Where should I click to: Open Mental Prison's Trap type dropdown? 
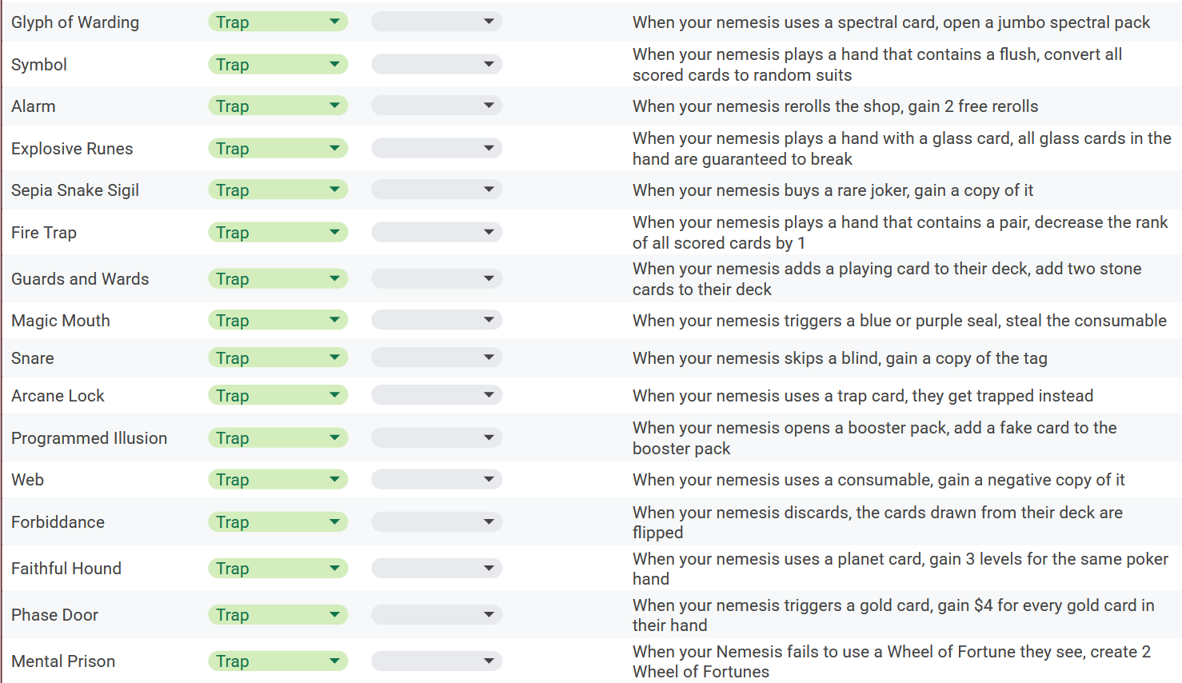(278, 661)
